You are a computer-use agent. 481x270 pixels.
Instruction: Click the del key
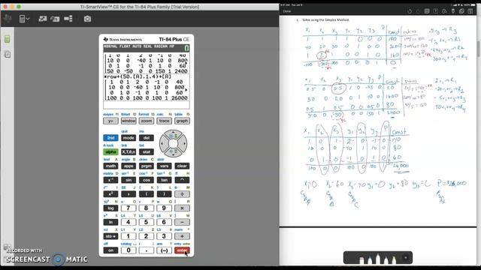tap(147, 138)
